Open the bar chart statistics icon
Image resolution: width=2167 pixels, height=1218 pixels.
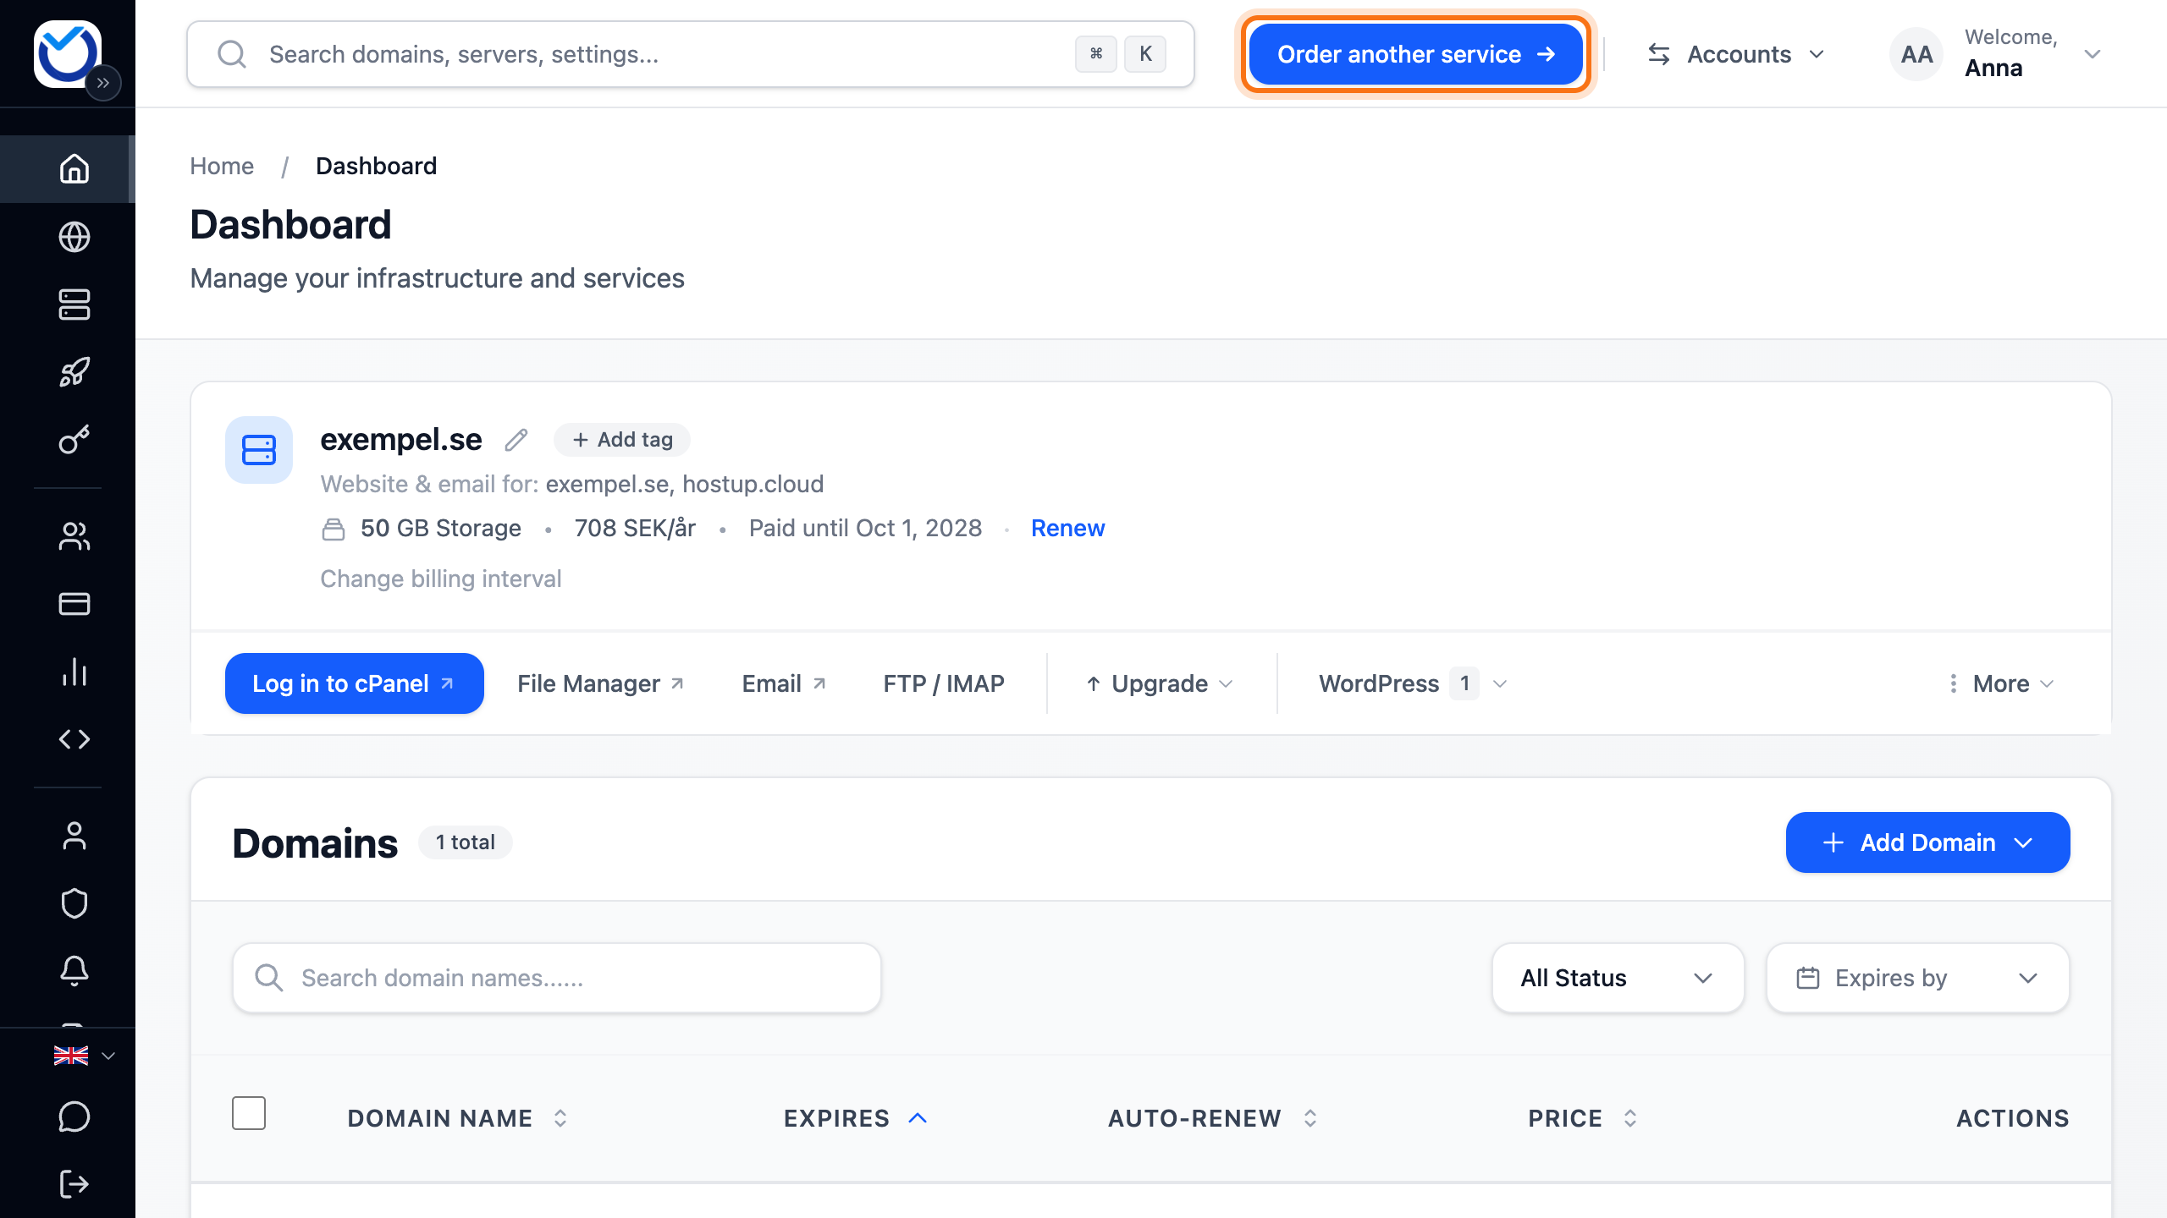74,672
